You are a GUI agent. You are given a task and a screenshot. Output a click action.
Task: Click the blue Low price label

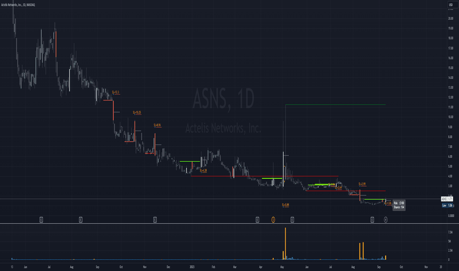tap(447, 205)
